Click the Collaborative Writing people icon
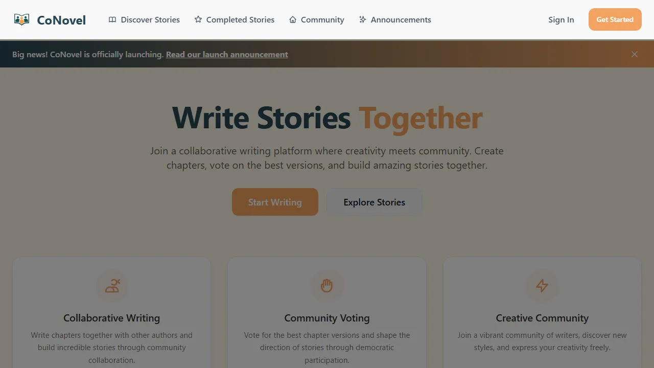 point(111,286)
